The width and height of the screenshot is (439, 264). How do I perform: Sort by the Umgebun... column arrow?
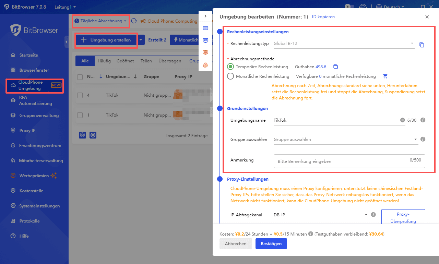point(135,77)
